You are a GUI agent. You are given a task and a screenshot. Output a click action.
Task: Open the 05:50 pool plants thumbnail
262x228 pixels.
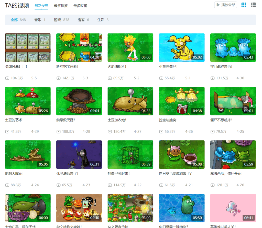coord(182,208)
